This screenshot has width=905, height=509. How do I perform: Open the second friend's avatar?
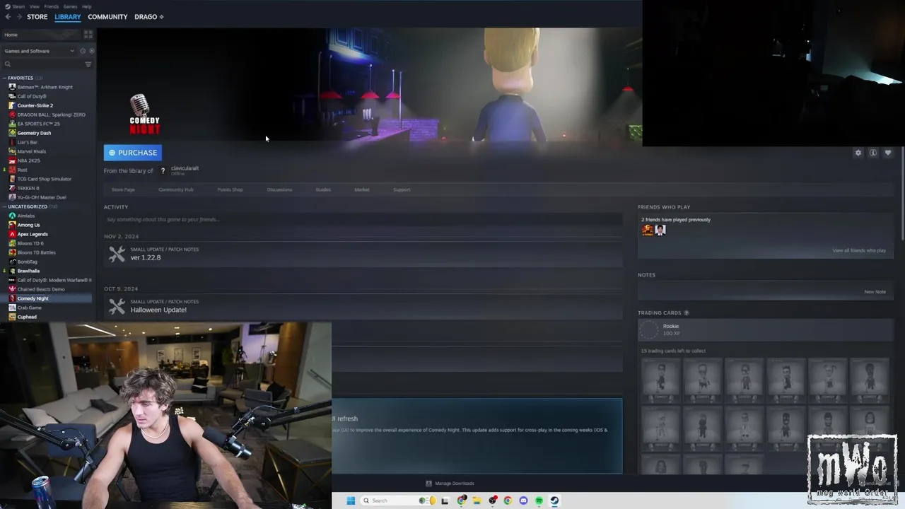click(660, 230)
